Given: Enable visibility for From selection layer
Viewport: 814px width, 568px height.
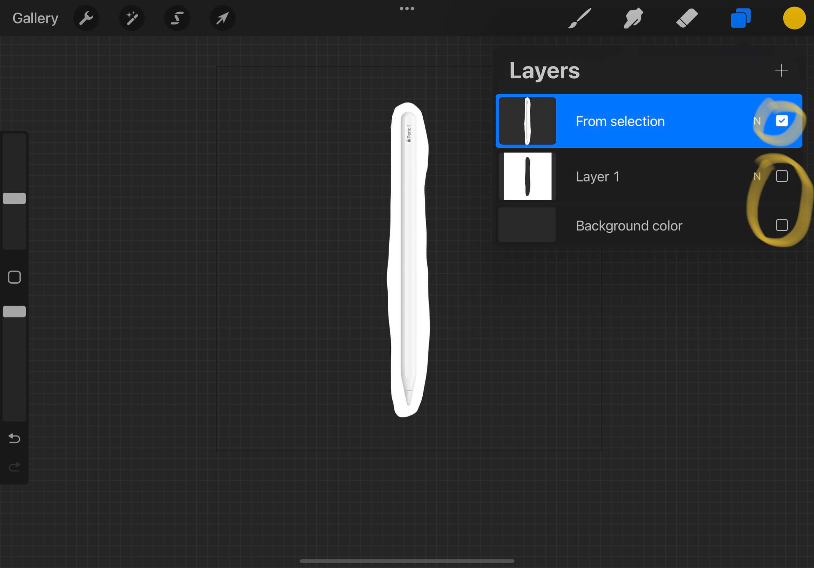Looking at the screenshot, I should pos(781,121).
